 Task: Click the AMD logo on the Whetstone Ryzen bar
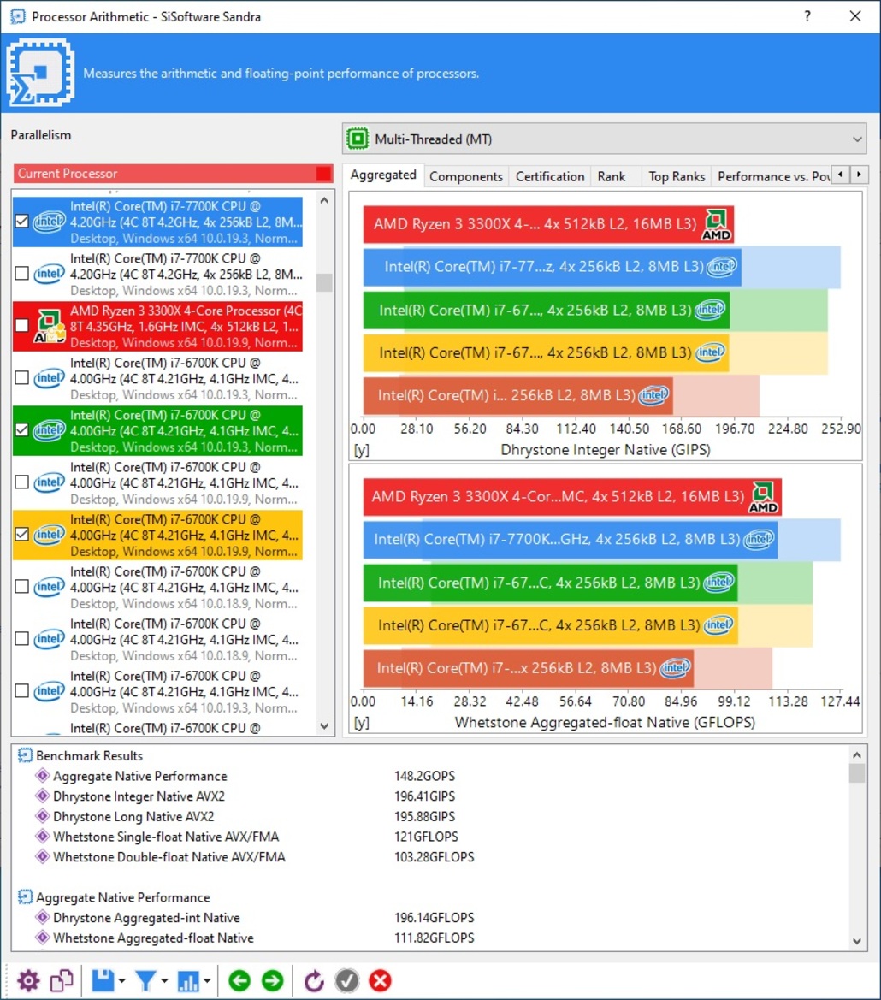(x=763, y=498)
